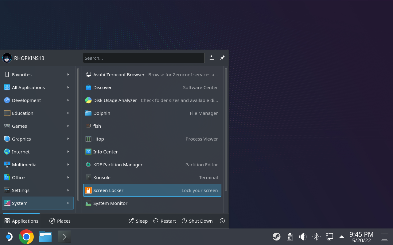Launch the terminal from the taskbar
This screenshot has height=245, width=393.
pyautogui.click(x=64, y=237)
